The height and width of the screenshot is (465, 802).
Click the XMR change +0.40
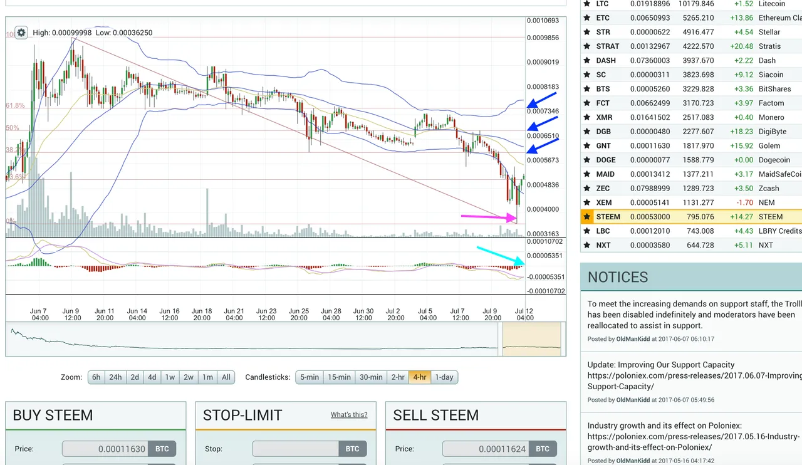[x=743, y=117]
